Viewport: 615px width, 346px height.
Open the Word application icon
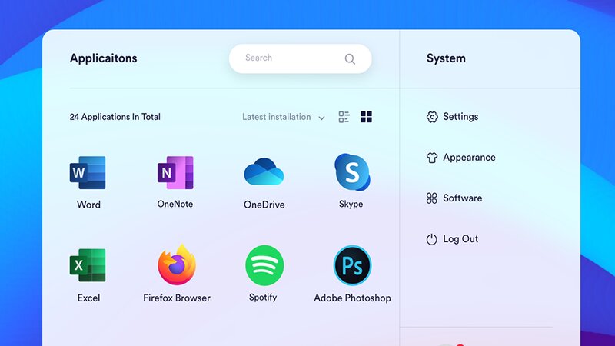88,172
